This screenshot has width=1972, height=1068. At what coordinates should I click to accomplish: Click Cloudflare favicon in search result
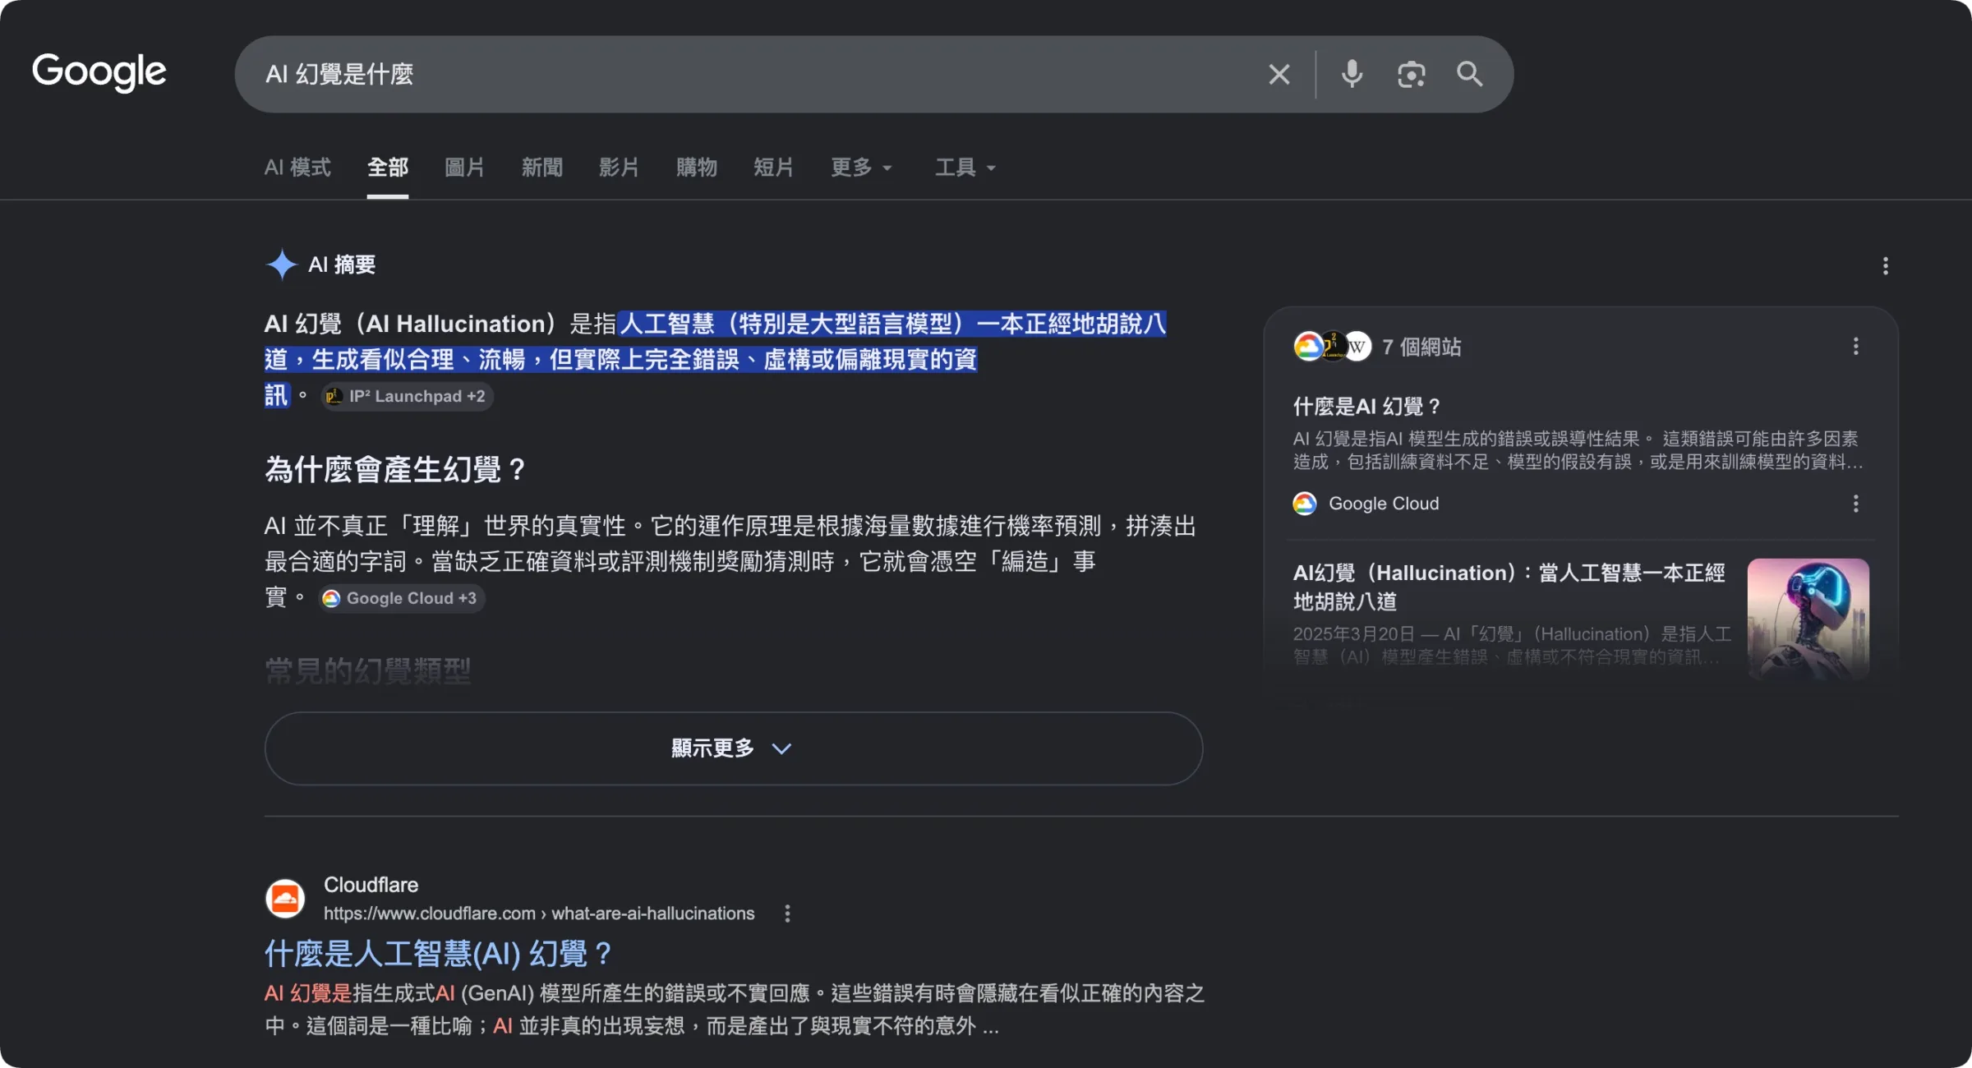(285, 899)
